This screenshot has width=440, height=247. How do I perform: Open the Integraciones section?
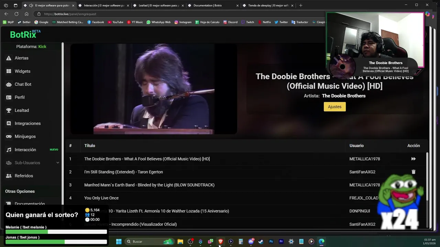(27, 123)
